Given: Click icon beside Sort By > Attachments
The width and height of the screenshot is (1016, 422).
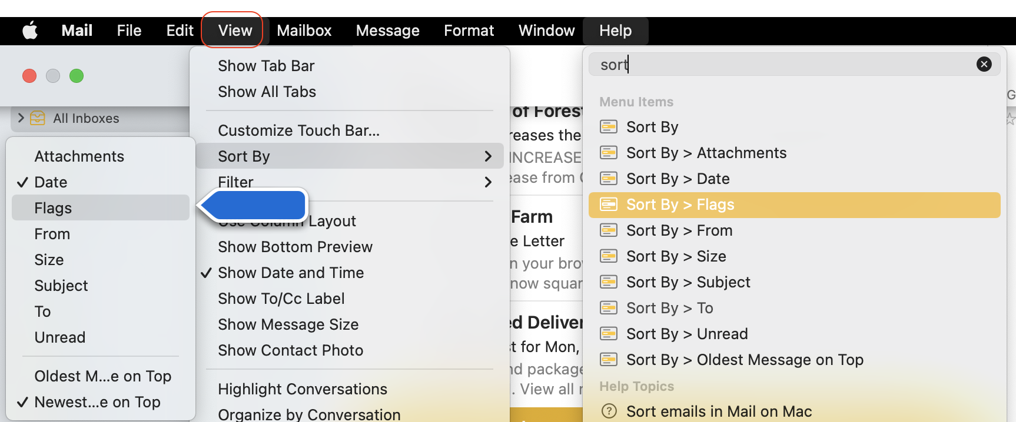Looking at the screenshot, I should [608, 153].
